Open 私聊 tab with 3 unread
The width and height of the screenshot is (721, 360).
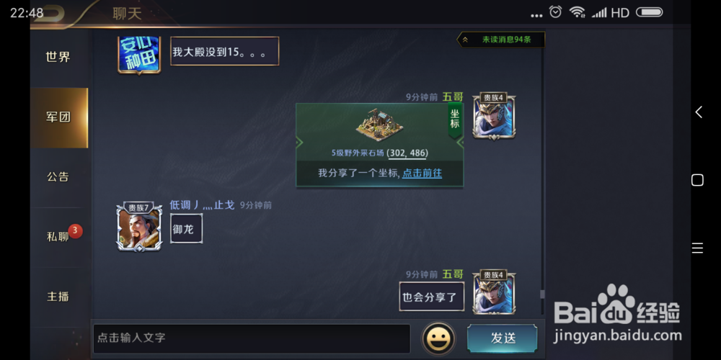pyautogui.click(x=59, y=237)
